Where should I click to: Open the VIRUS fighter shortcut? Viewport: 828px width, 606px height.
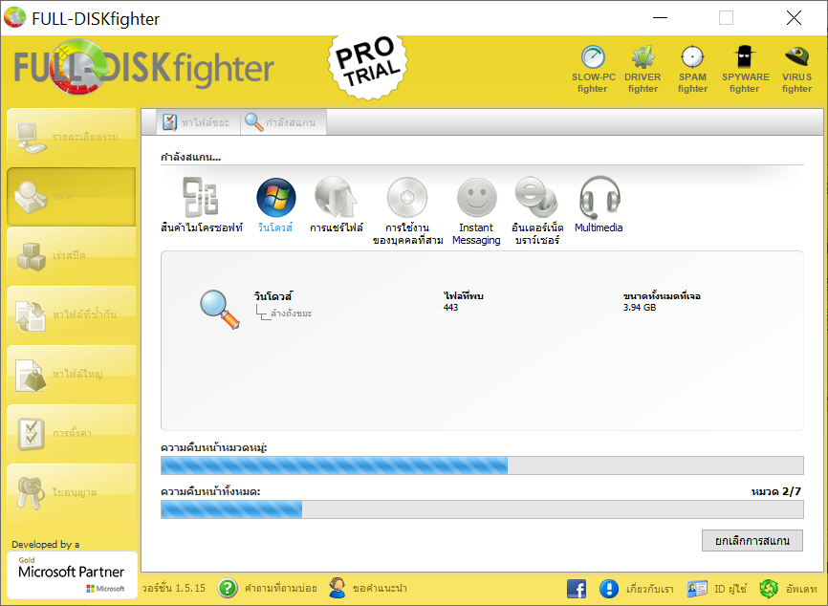coord(796,70)
